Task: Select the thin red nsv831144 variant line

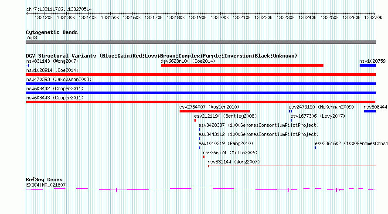Action: pyautogui.click(x=292, y=166)
